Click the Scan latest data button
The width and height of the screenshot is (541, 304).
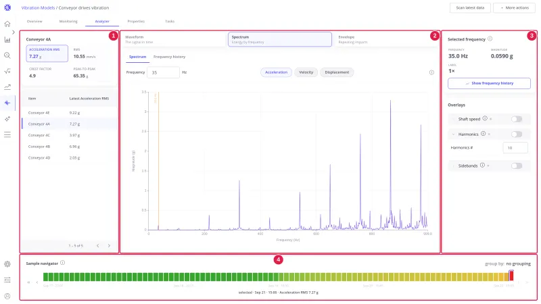coord(470,7)
